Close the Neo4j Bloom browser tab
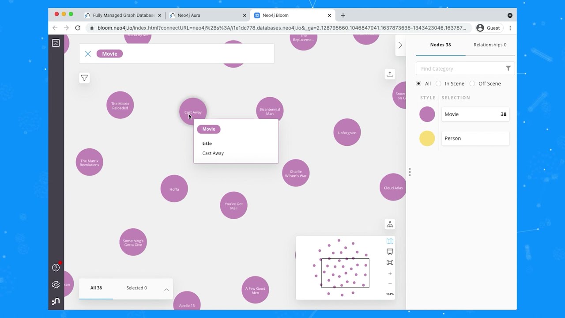Image resolution: width=565 pixels, height=318 pixels. click(x=329, y=15)
